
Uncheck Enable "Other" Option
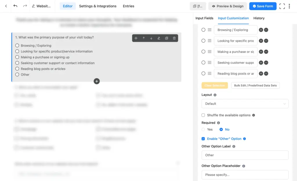(x=203, y=139)
